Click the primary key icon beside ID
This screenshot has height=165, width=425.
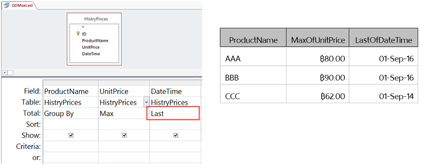(78, 34)
